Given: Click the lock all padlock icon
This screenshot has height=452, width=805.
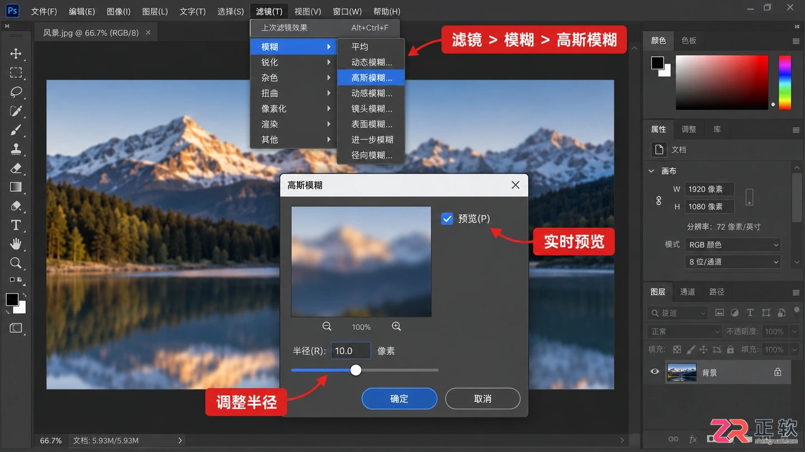Looking at the screenshot, I should tap(730, 350).
